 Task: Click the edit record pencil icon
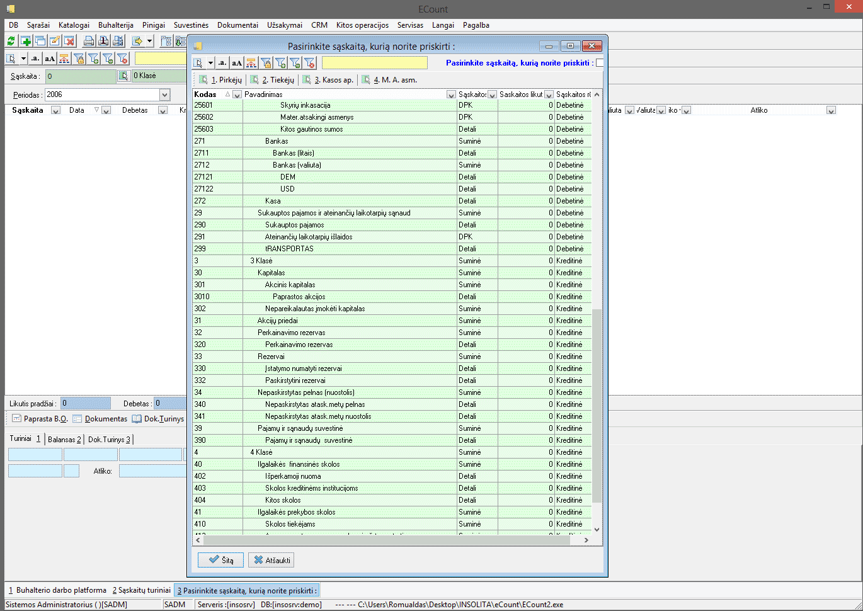55,41
